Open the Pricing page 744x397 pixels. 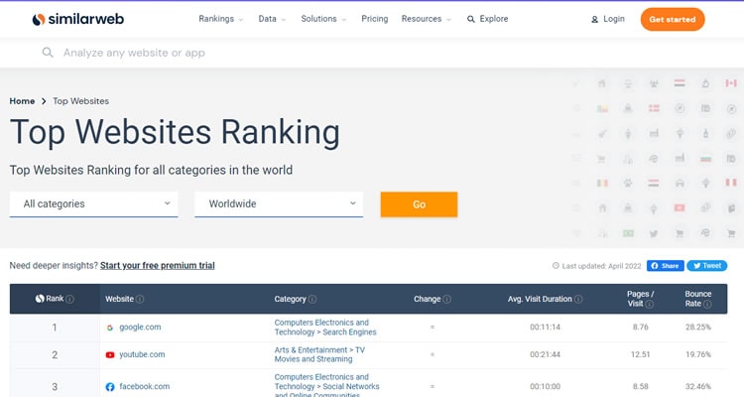coord(374,19)
